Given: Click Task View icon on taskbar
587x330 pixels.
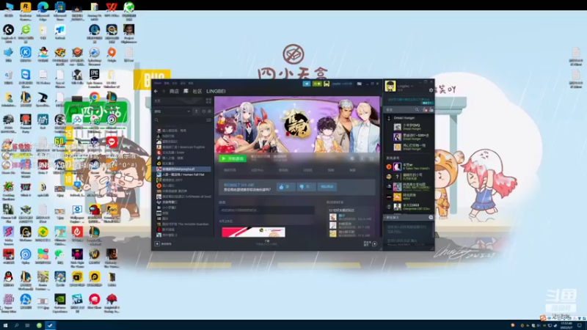Looking at the screenshot, I should coord(27,325).
